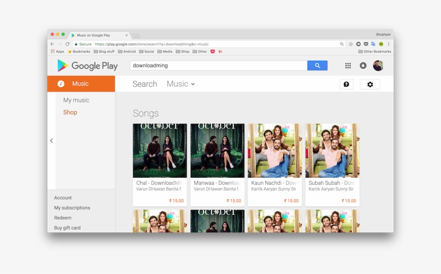This screenshot has width=441, height=274.
Task: Click the Kaun Nachdi title text
Action: tap(275, 183)
